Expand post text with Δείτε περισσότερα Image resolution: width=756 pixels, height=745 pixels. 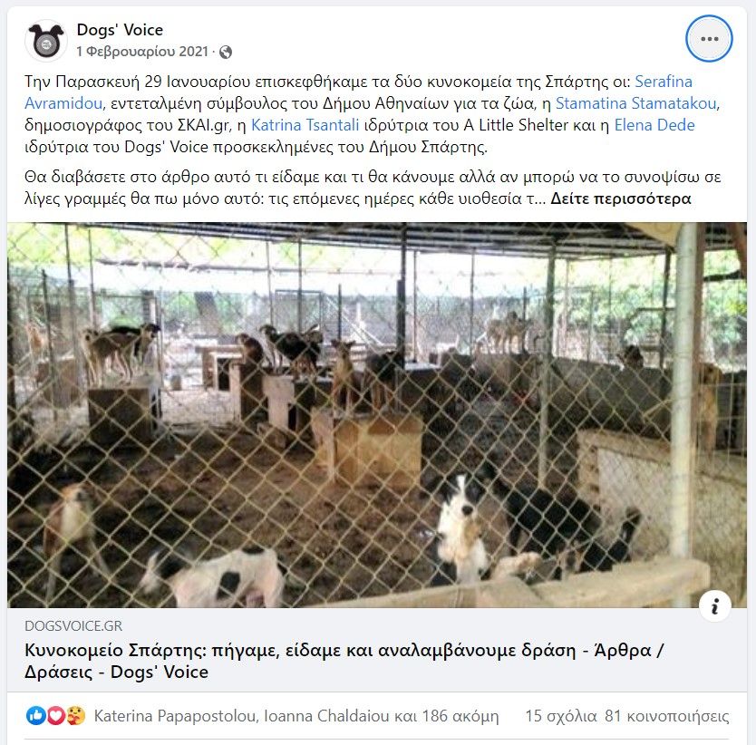coord(621,198)
